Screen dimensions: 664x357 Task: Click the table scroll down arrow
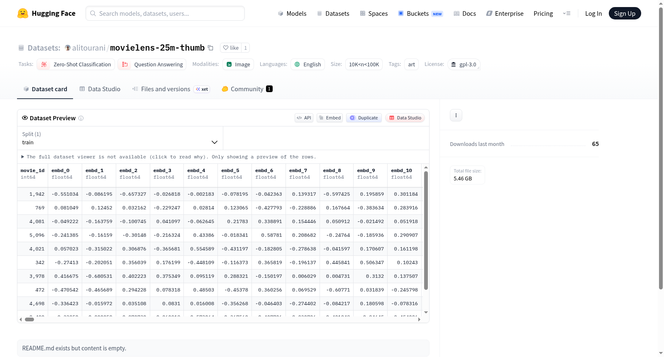(426, 312)
